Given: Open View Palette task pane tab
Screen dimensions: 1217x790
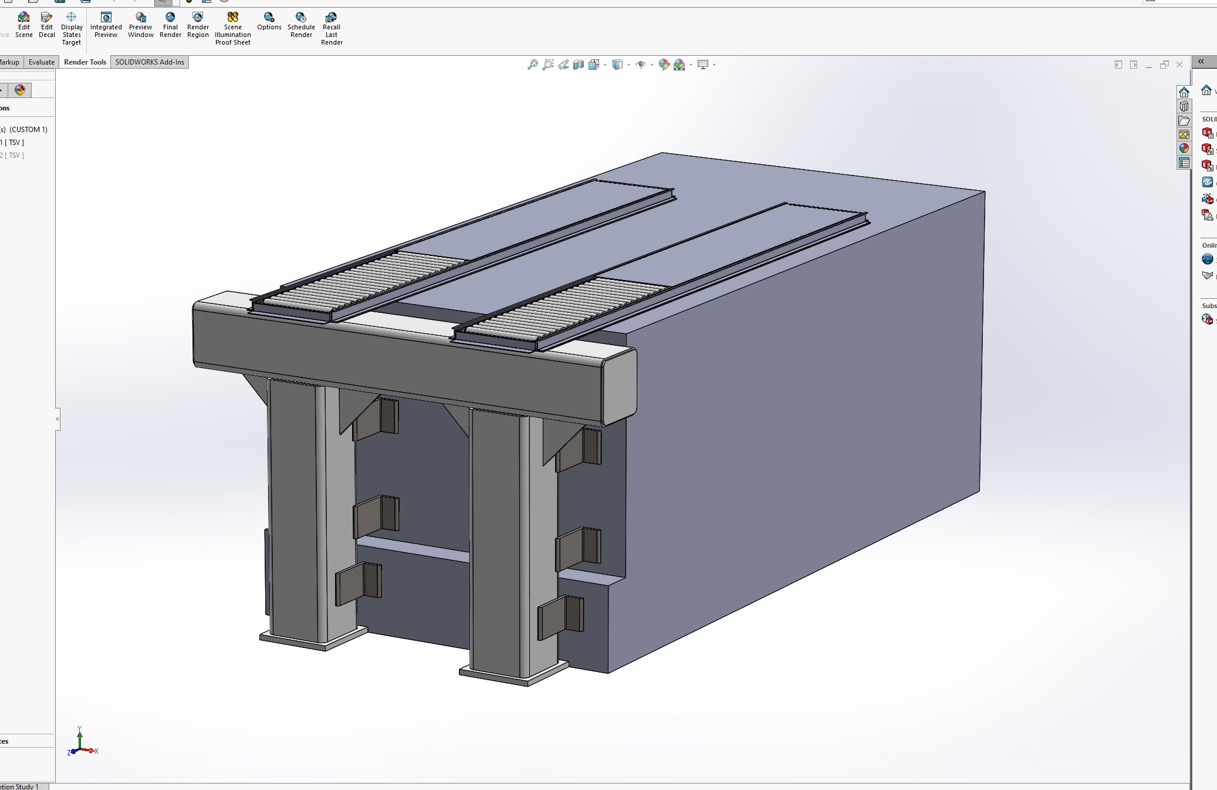Looking at the screenshot, I should point(1184,134).
